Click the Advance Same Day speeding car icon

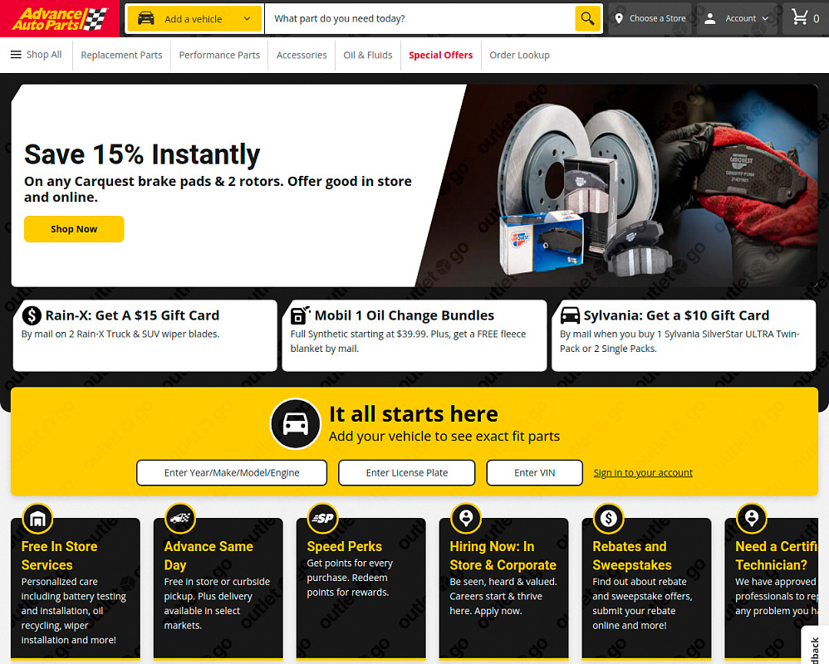[x=180, y=519]
